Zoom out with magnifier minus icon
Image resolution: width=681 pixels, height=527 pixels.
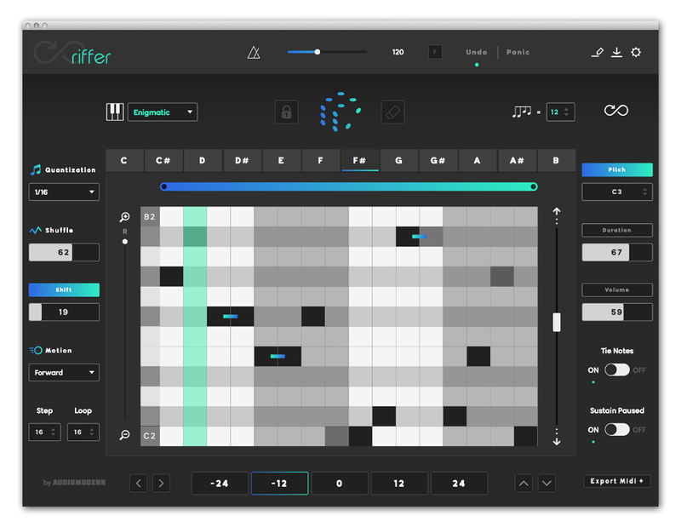click(x=124, y=435)
